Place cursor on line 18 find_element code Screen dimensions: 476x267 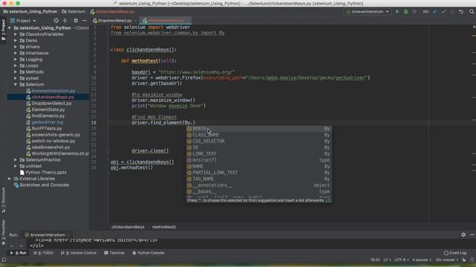[x=164, y=122]
